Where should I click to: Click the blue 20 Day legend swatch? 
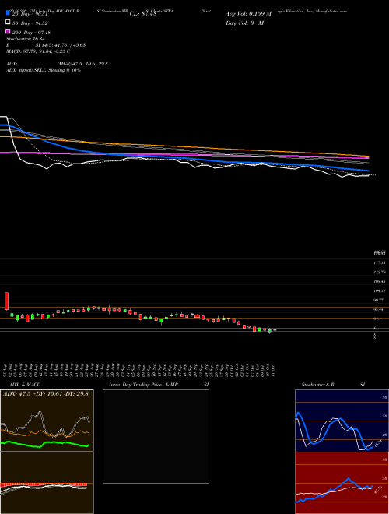tap(8, 13)
